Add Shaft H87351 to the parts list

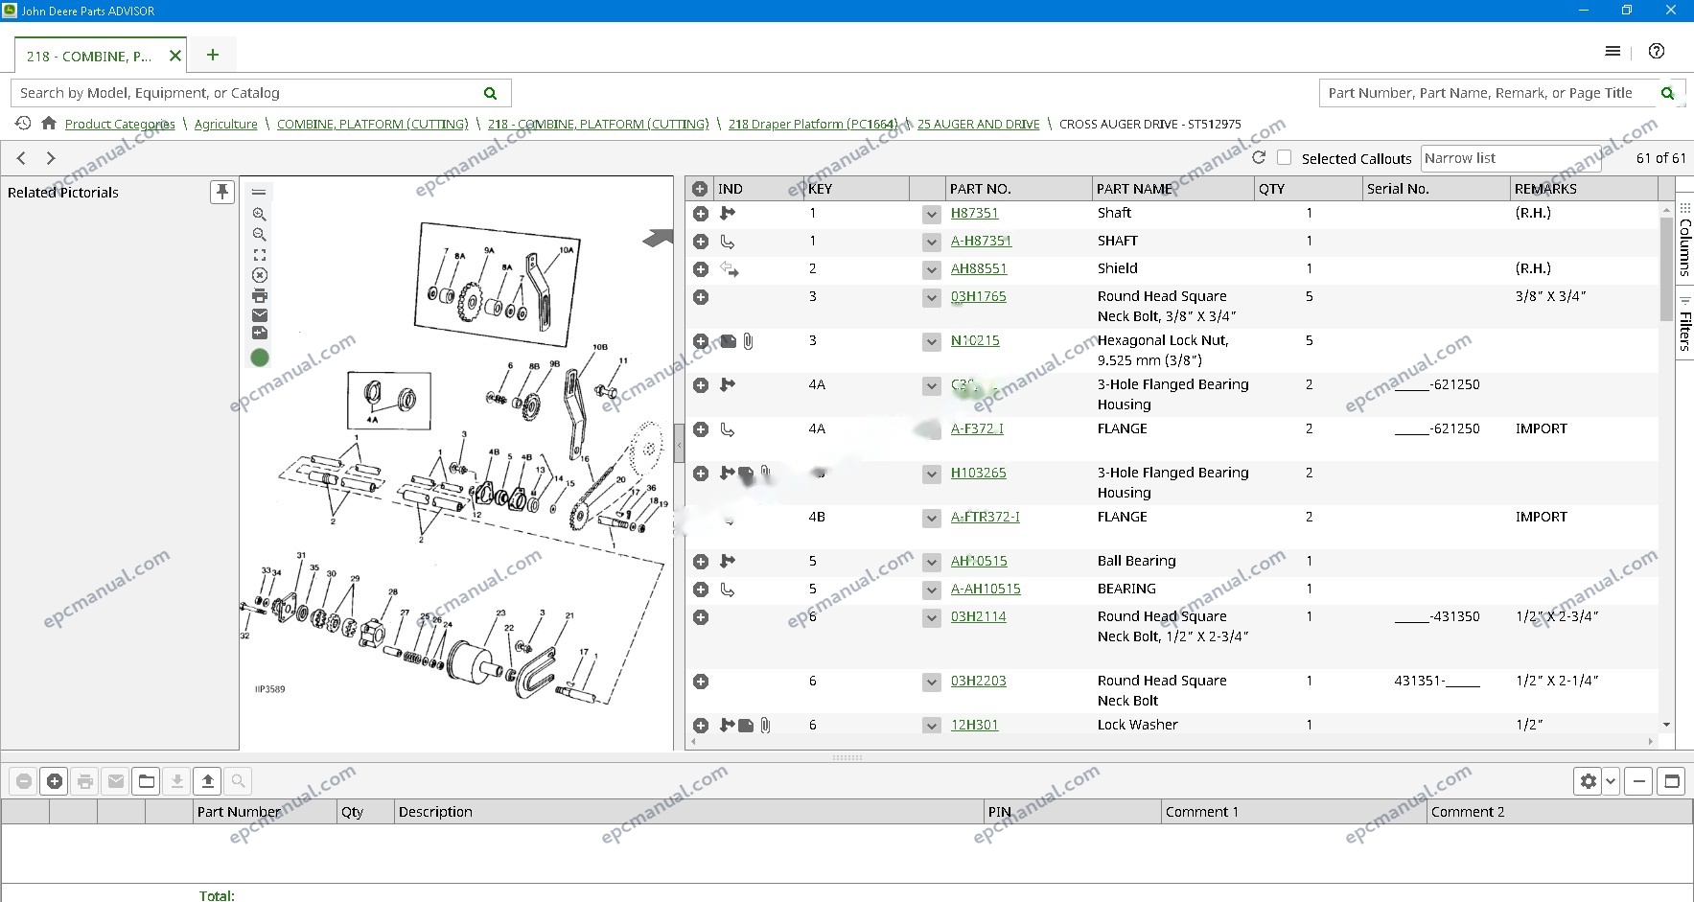pyautogui.click(x=701, y=214)
